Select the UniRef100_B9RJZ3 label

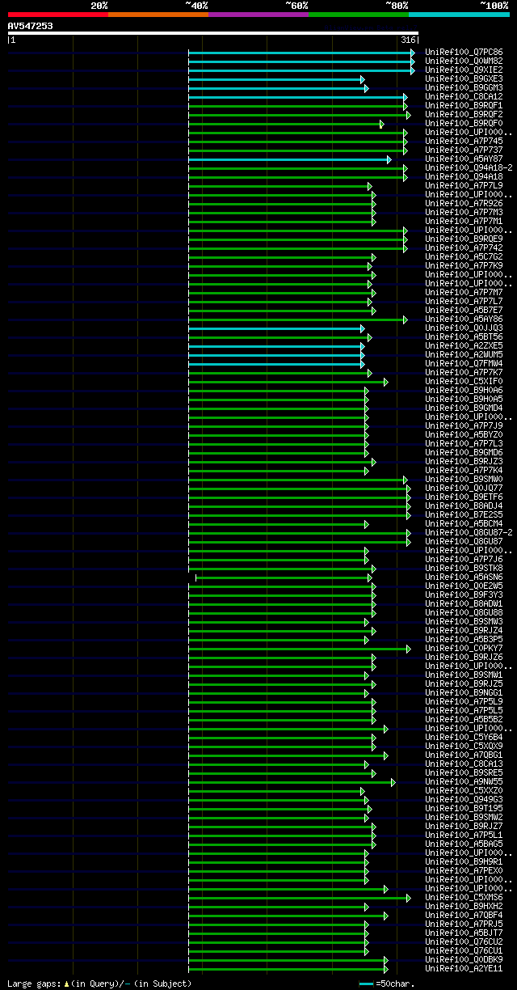464,461
